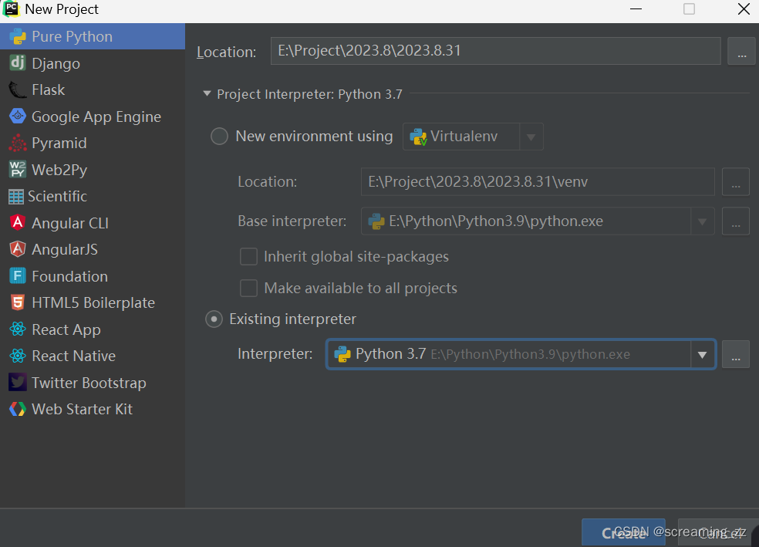Click the HTML5 Boilerplate icon
759x547 pixels.
point(18,302)
